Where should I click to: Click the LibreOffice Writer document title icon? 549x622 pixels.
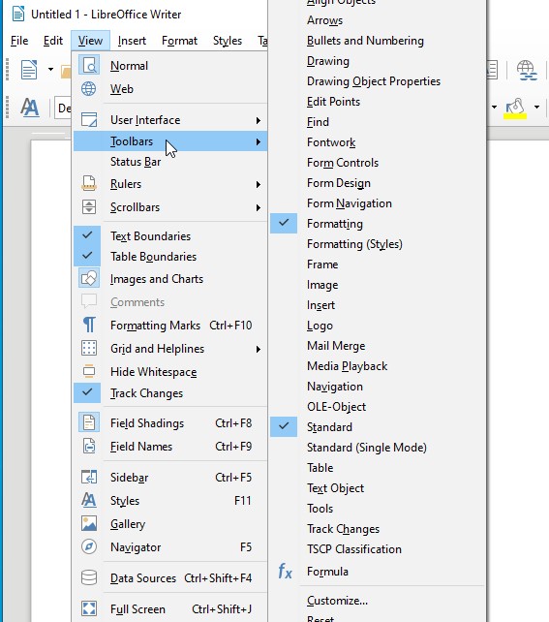tap(18, 14)
